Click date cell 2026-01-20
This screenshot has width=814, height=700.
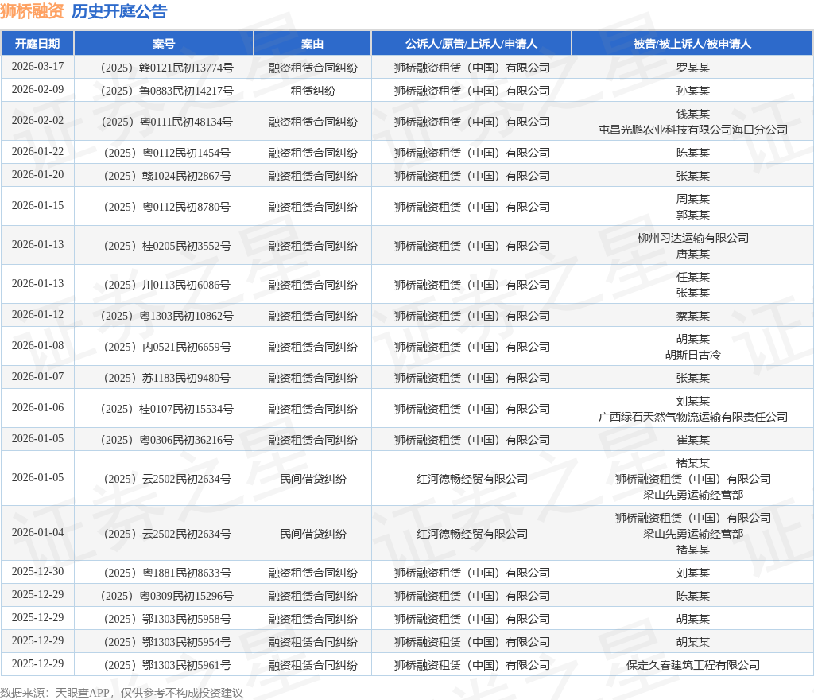pyautogui.click(x=37, y=175)
